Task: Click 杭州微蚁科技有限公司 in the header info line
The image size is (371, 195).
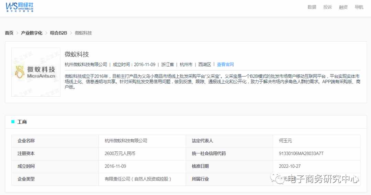Action: click(86, 64)
